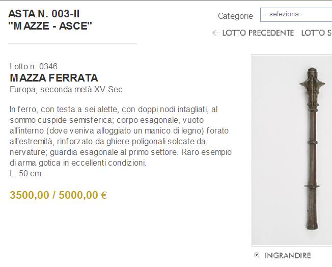Click the ASTA N. 003-II heading
Image resolution: width=332 pixels, height=267 pixels.
[x=44, y=14]
